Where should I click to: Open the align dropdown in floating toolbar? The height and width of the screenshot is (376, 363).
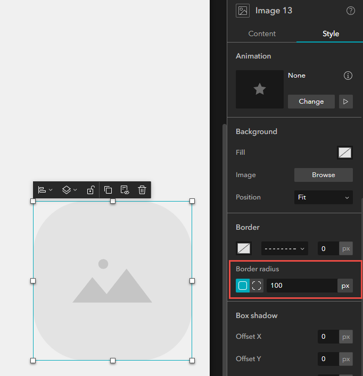(x=45, y=190)
